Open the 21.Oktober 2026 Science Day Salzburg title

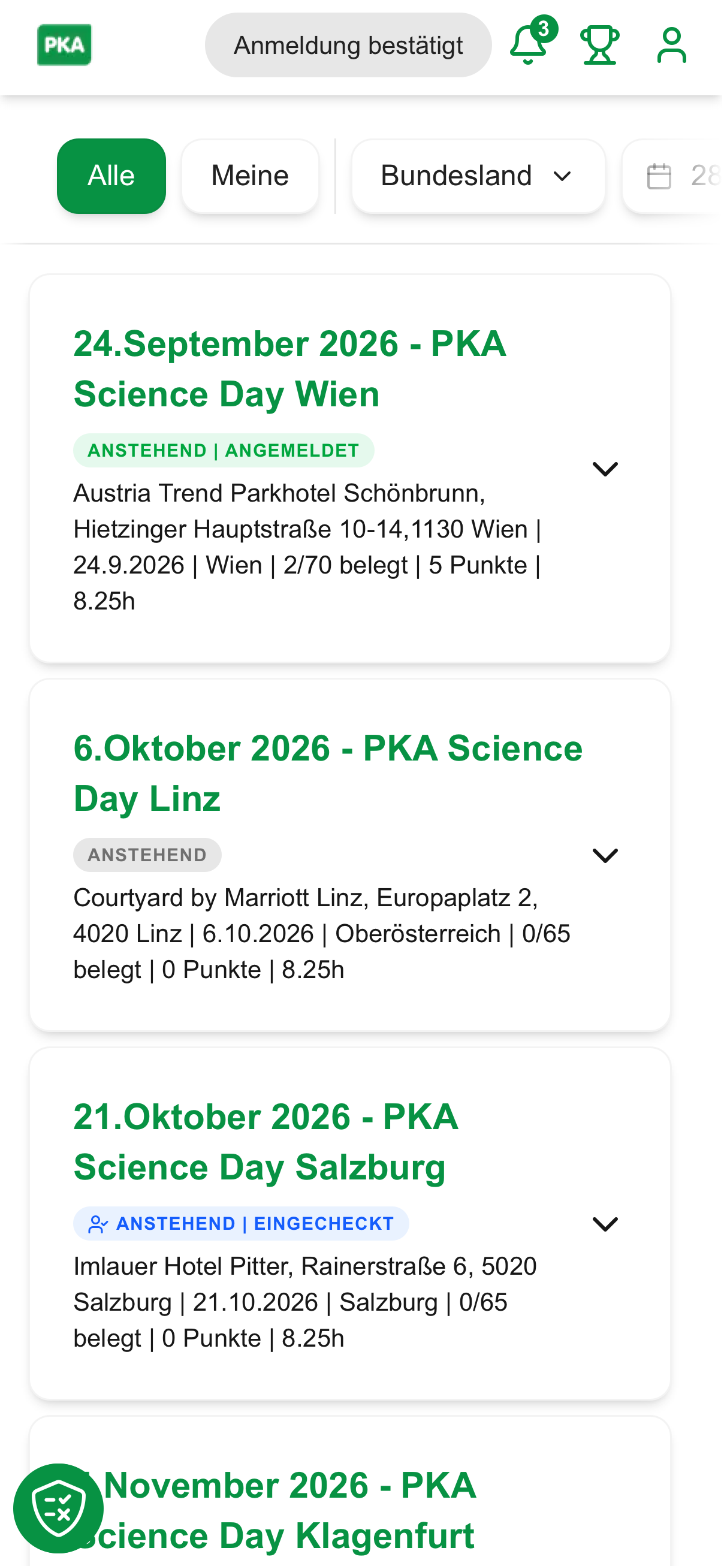click(266, 1142)
